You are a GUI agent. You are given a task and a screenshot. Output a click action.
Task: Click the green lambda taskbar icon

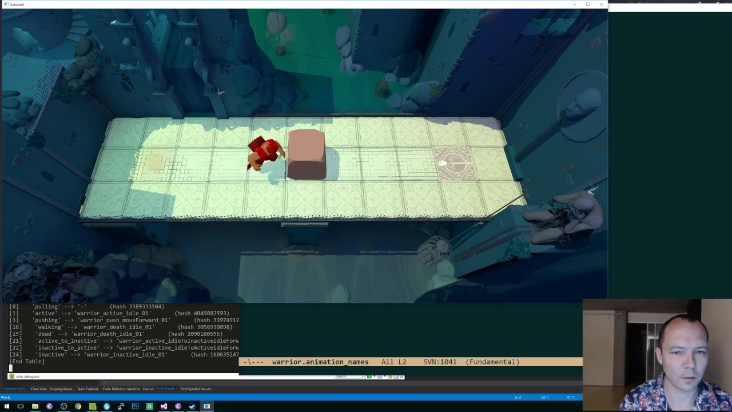click(x=93, y=406)
